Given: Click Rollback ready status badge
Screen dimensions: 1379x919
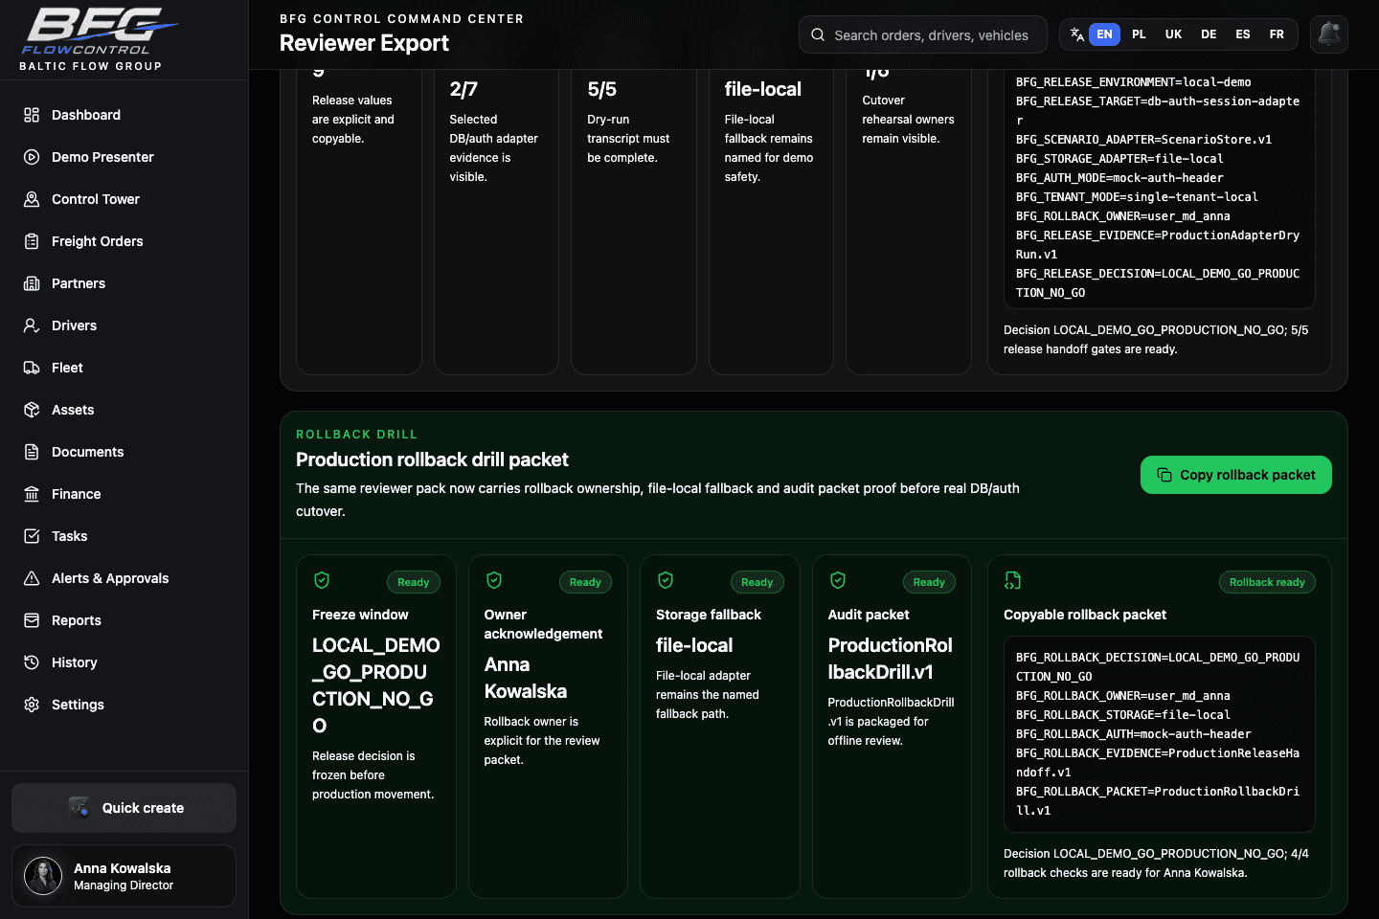Looking at the screenshot, I should [x=1267, y=582].
